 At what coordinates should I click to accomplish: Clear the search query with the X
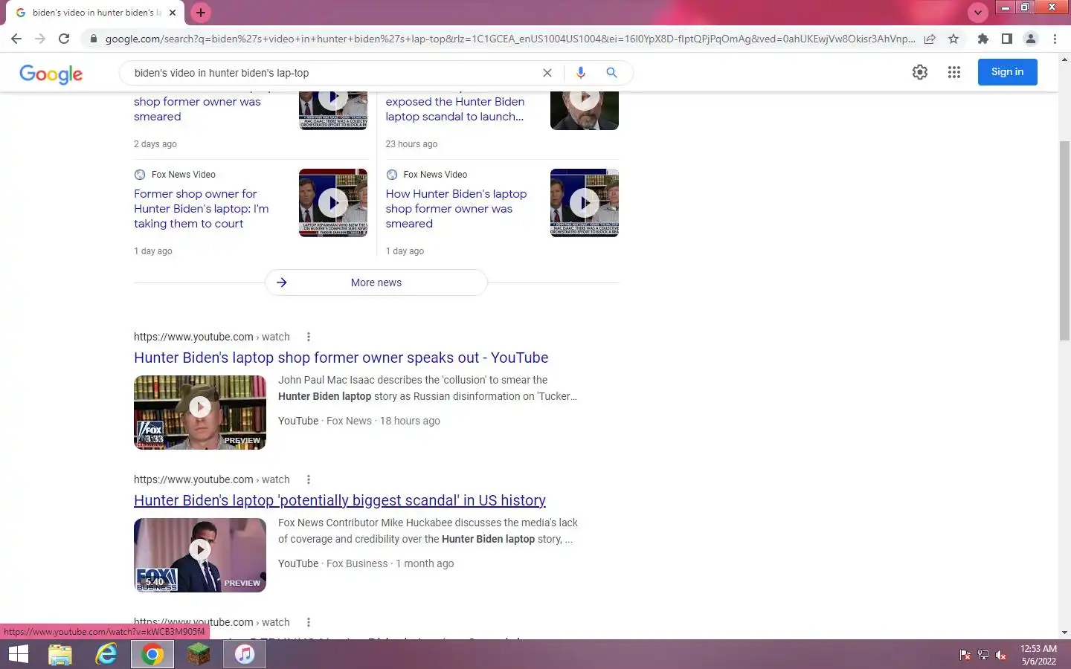click(547, 73)
